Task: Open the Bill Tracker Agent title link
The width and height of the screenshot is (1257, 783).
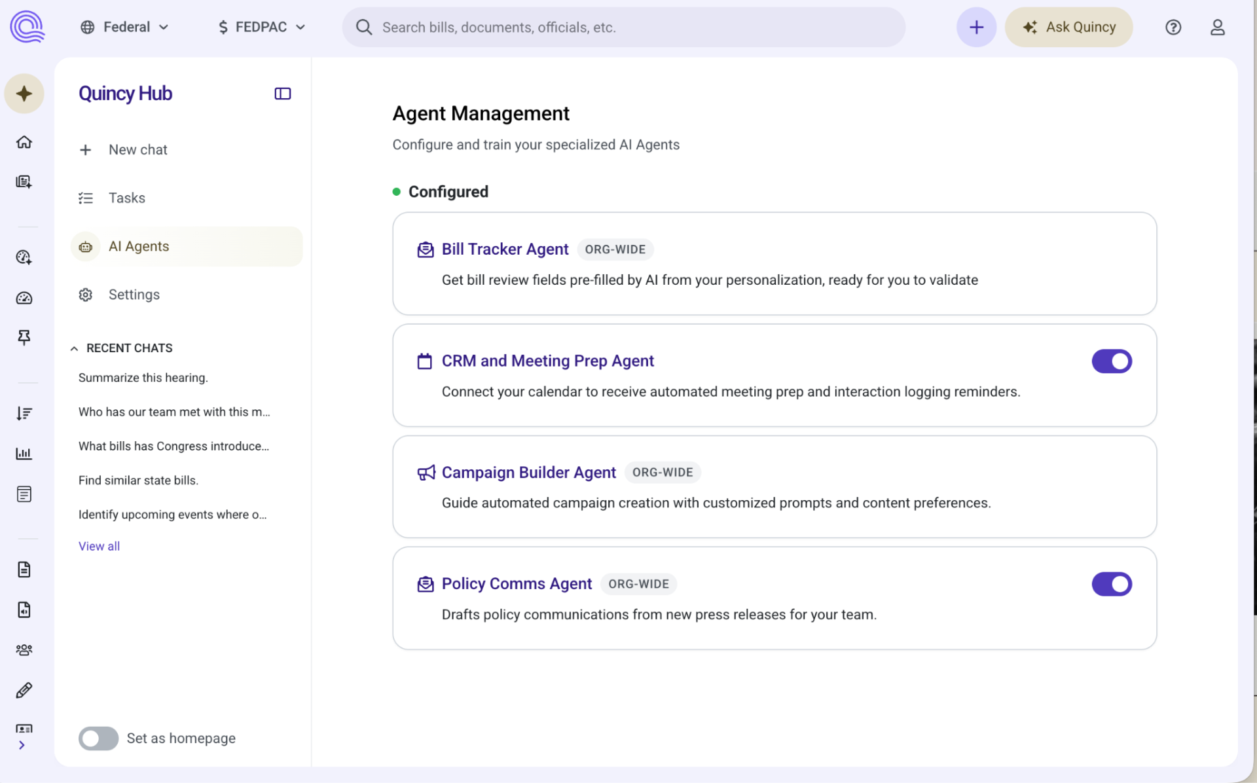Action: pos(505,249)
